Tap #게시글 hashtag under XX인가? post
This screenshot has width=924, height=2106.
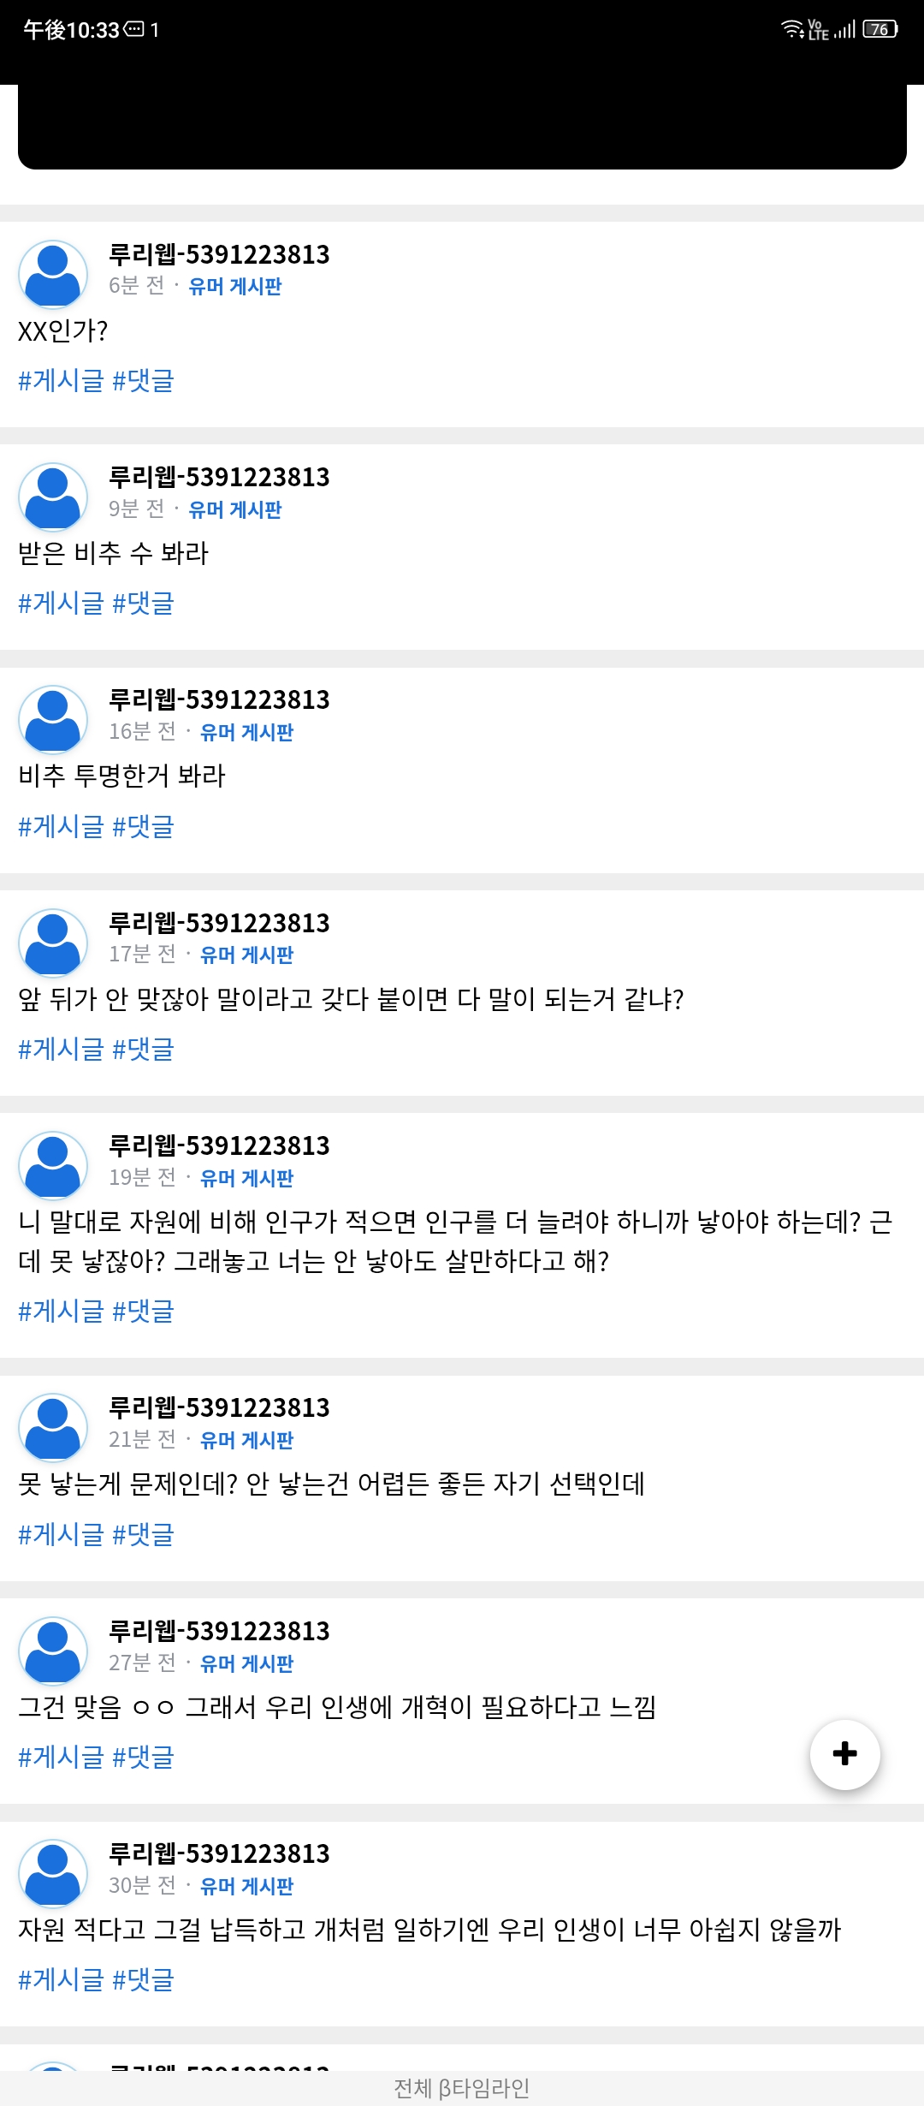[x=61, y=380]
